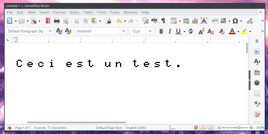Toggle formatting marks (pilcrow icon)
Viewport: 268px width, 134px height.
tap(163, 21)
